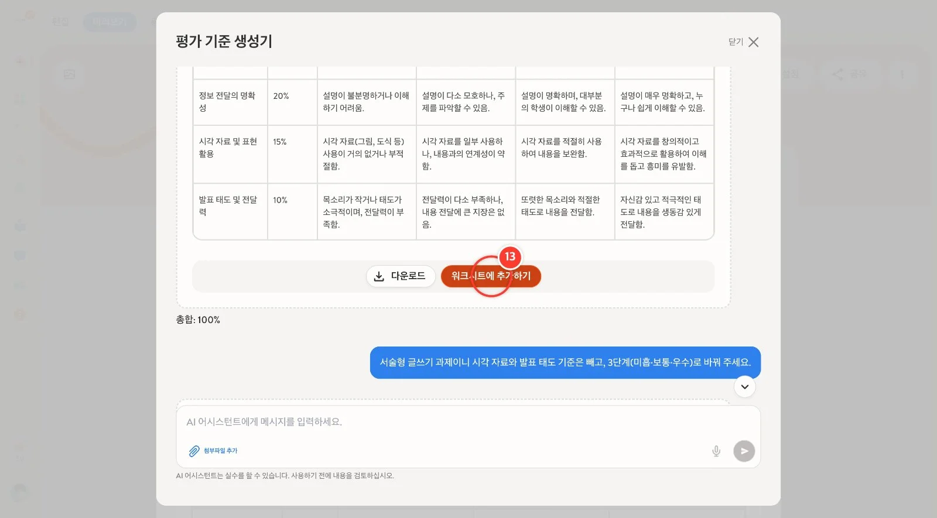This screenshot has height=518, width=937.
Task: Select the "15%" weight cell
Action: coord(292,155)
